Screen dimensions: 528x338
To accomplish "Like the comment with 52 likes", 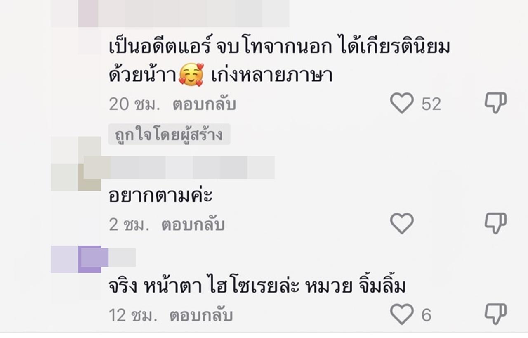I will (x=402, y=103).
